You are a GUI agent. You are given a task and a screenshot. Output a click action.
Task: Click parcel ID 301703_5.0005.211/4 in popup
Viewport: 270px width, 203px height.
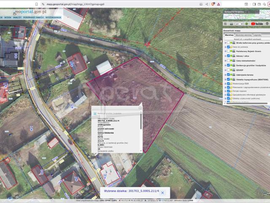pos(108,121)
